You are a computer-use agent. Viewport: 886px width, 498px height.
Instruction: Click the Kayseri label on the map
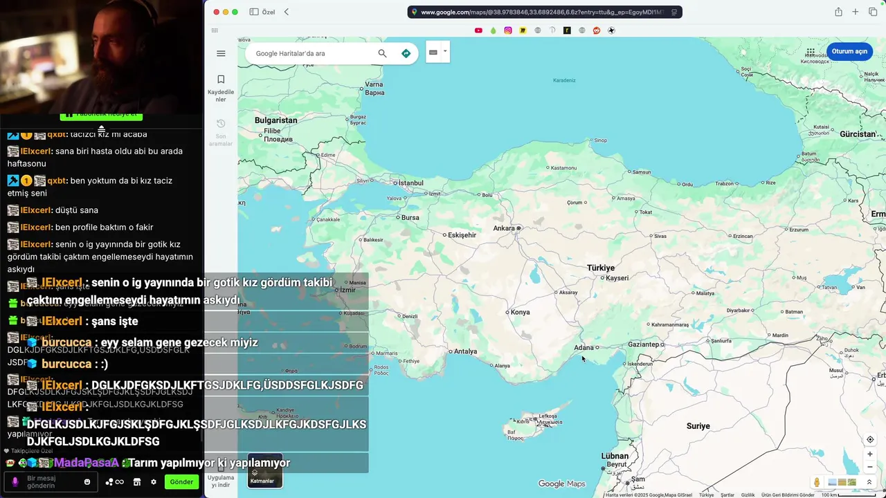(x=617, y=278)
